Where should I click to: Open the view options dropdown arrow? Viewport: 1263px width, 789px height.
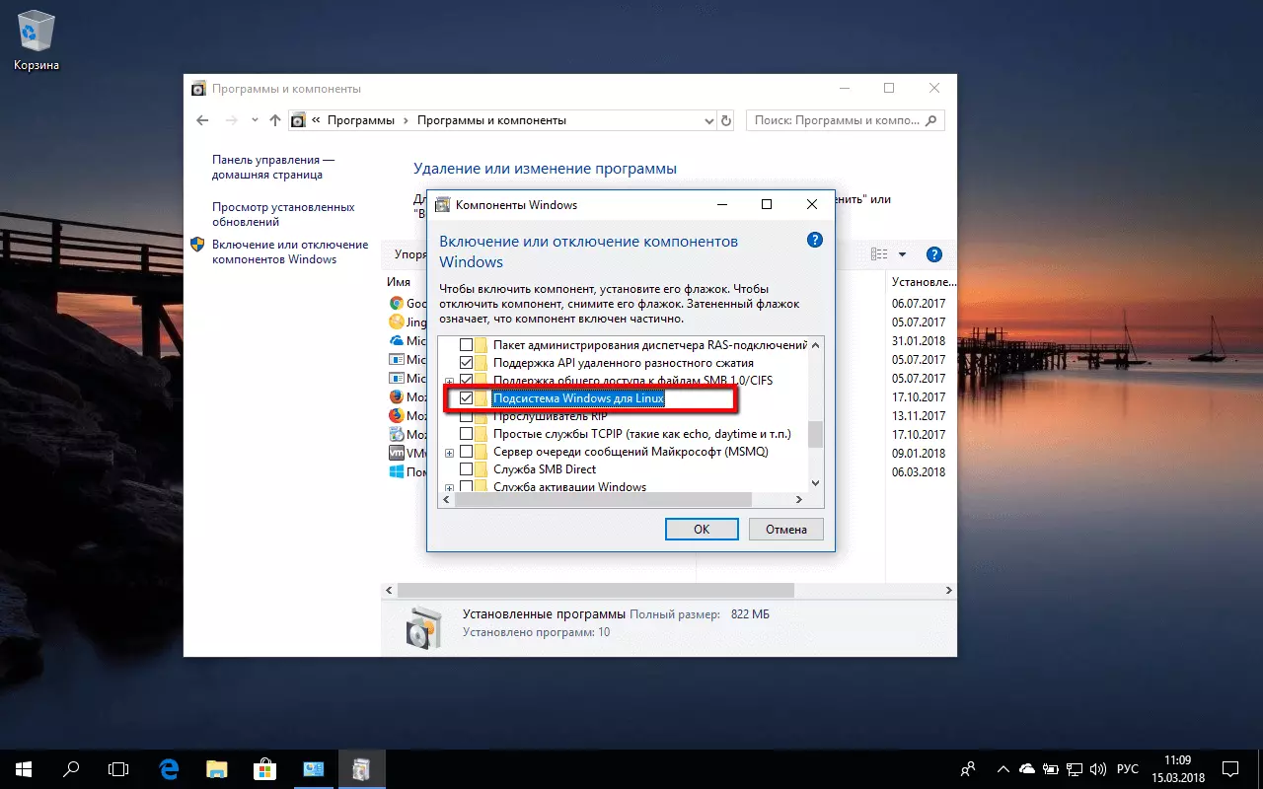pyautogui.click(x=902, y=254)
